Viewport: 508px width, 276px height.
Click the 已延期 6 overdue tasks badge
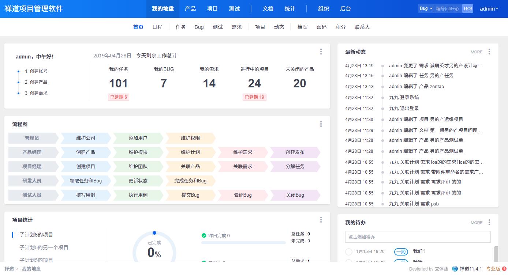coord(119,97)
